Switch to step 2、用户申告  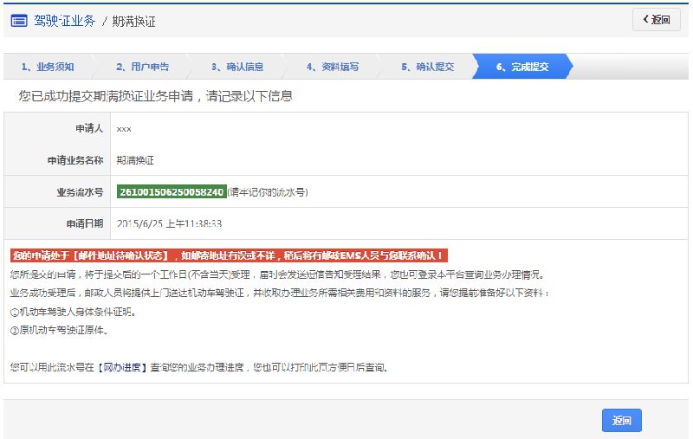click(x=143, y=67)
